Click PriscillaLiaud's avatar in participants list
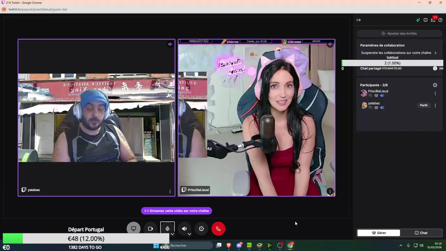Viewport: 446px width, 251px height. [364, 93]
